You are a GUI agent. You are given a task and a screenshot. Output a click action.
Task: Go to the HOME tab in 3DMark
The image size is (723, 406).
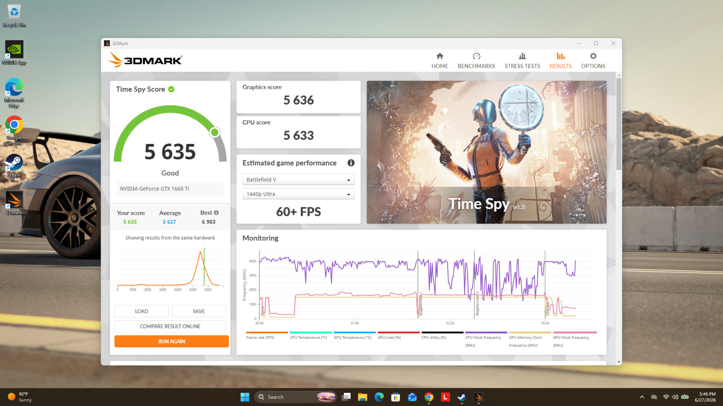point(440,61)
